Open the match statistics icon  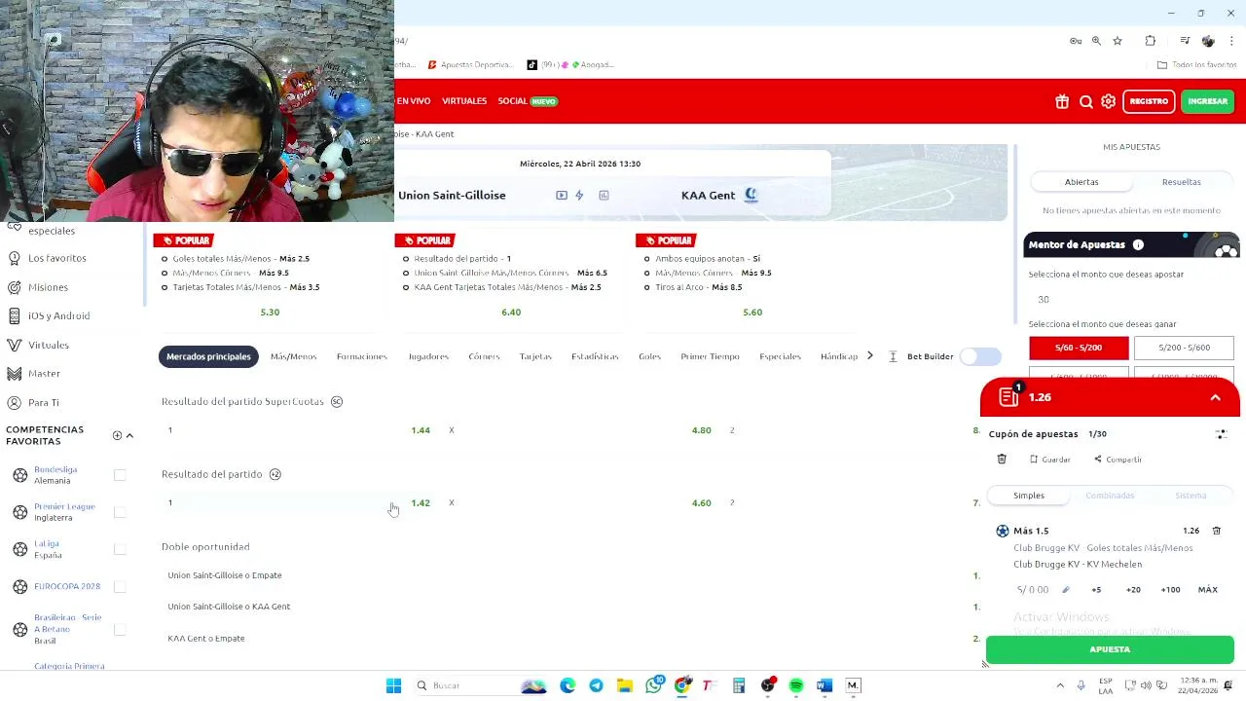coord(604,196)
